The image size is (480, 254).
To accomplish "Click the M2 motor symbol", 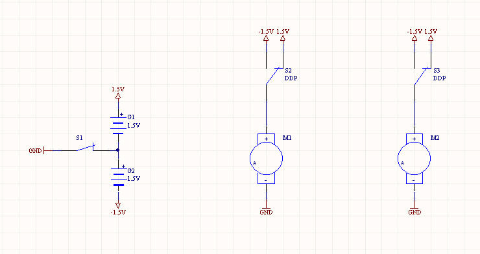I will 414,159.
